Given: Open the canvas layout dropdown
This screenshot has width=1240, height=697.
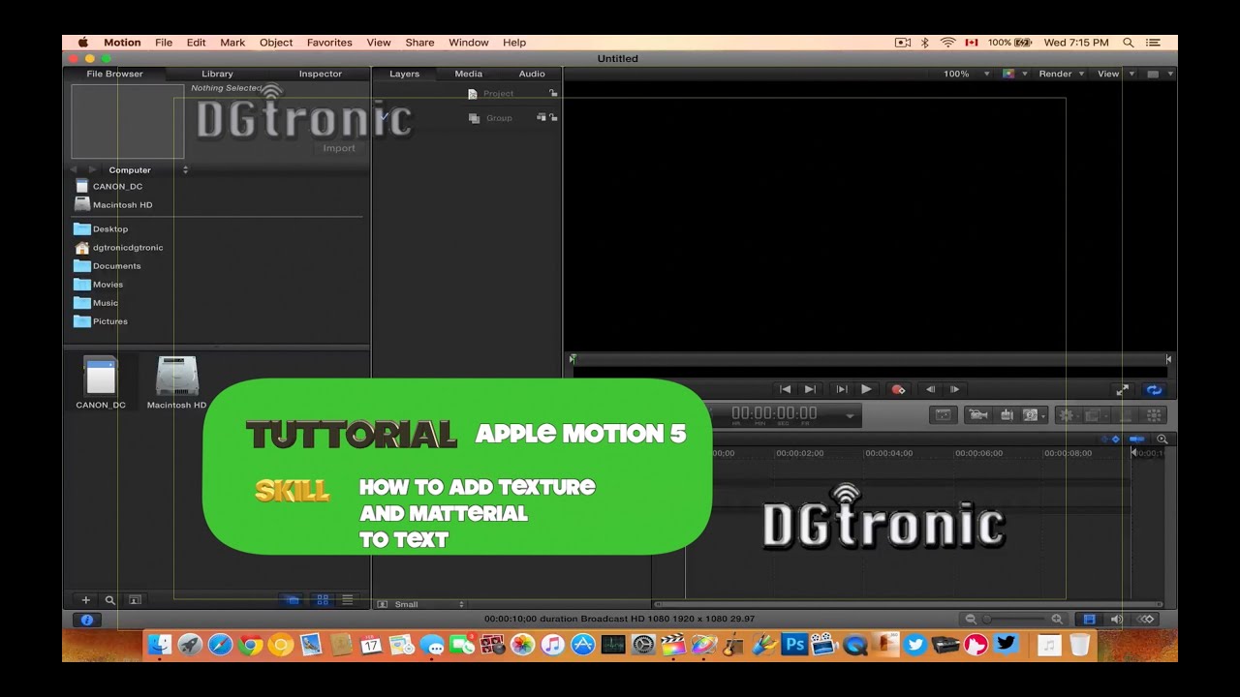Looking at the screenshot, I should [1161, 74].
